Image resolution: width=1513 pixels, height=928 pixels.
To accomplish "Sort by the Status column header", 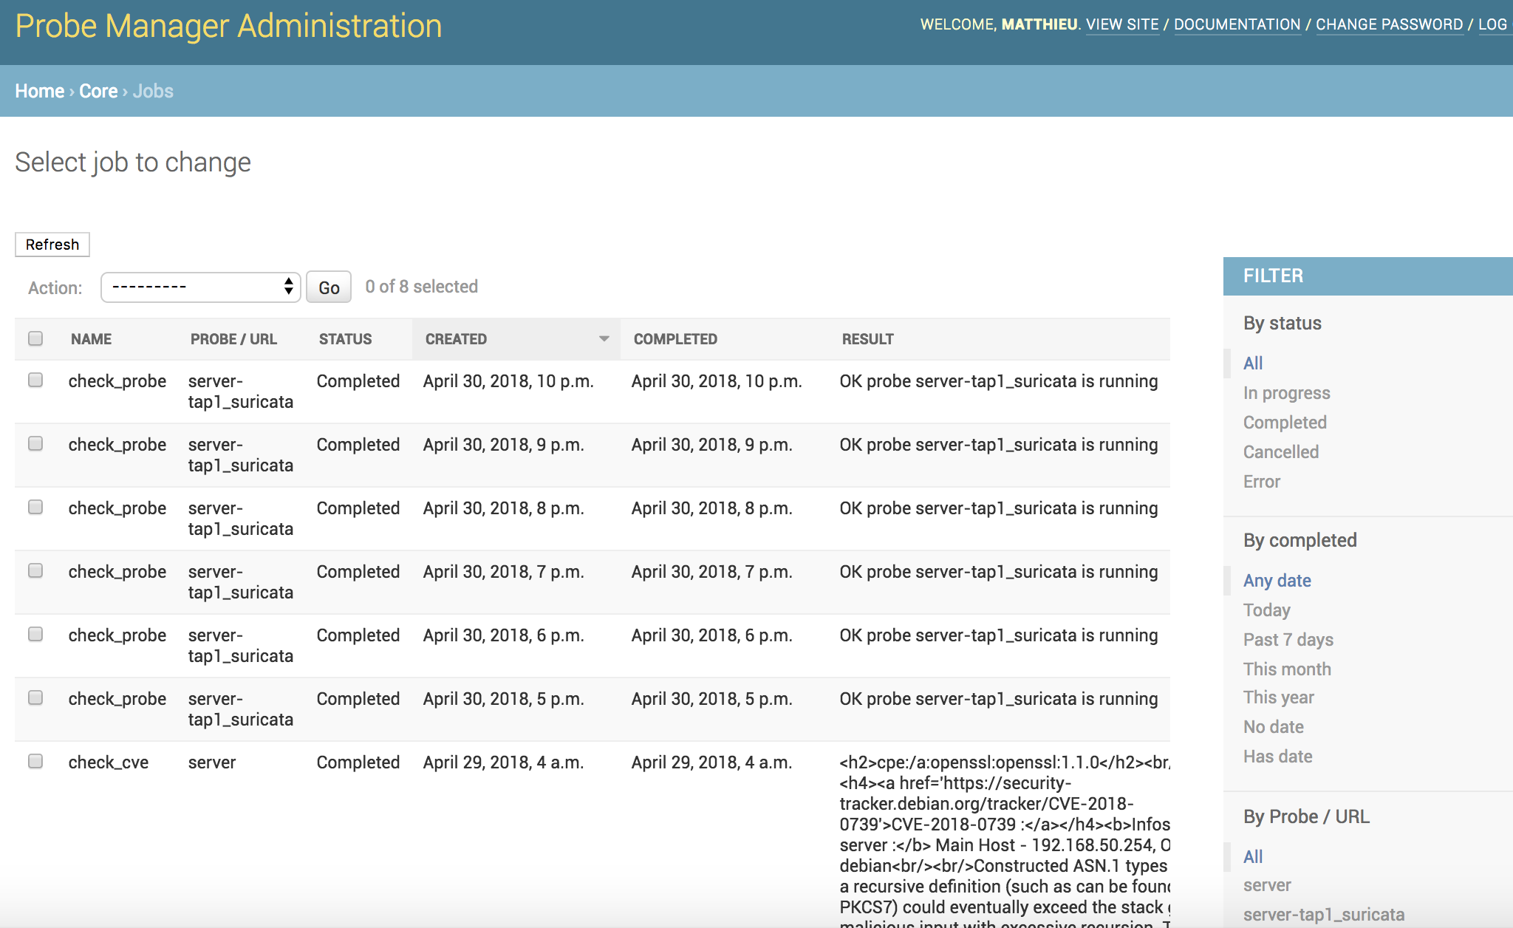I will point(345,339).
